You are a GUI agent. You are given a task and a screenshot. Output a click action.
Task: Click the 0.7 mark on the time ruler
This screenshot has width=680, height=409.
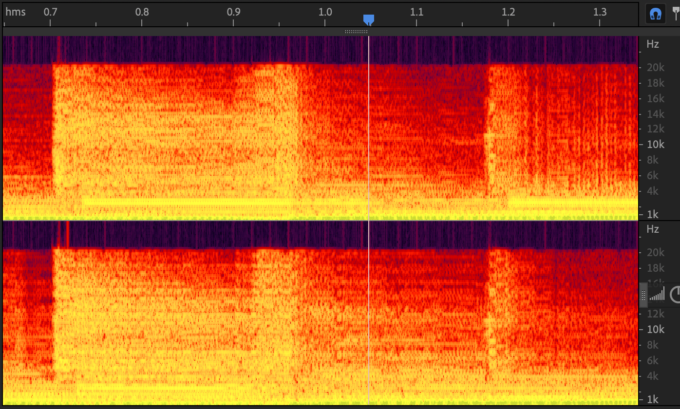[50, 12]
